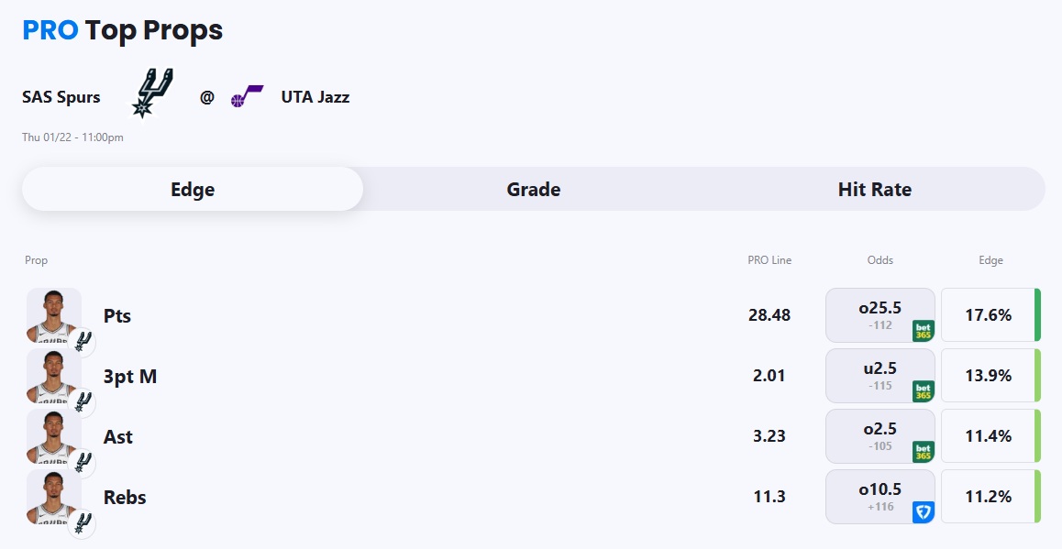Click the bet365 icon on 3pt M odds
Viewport: 1062px width, 549px height.
click(x=923, y=391)
